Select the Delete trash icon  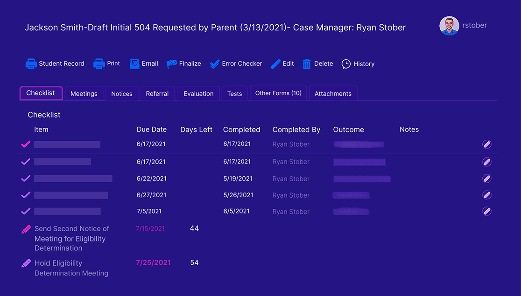307,63
